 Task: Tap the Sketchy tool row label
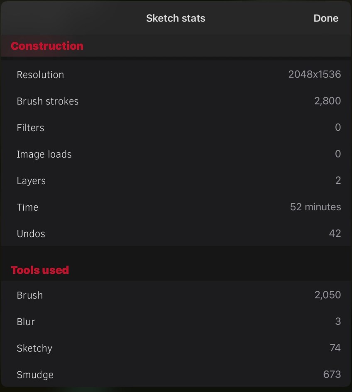34,348
